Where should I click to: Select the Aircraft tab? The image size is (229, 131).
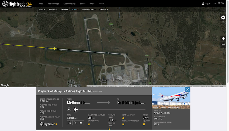click(64, 9)
